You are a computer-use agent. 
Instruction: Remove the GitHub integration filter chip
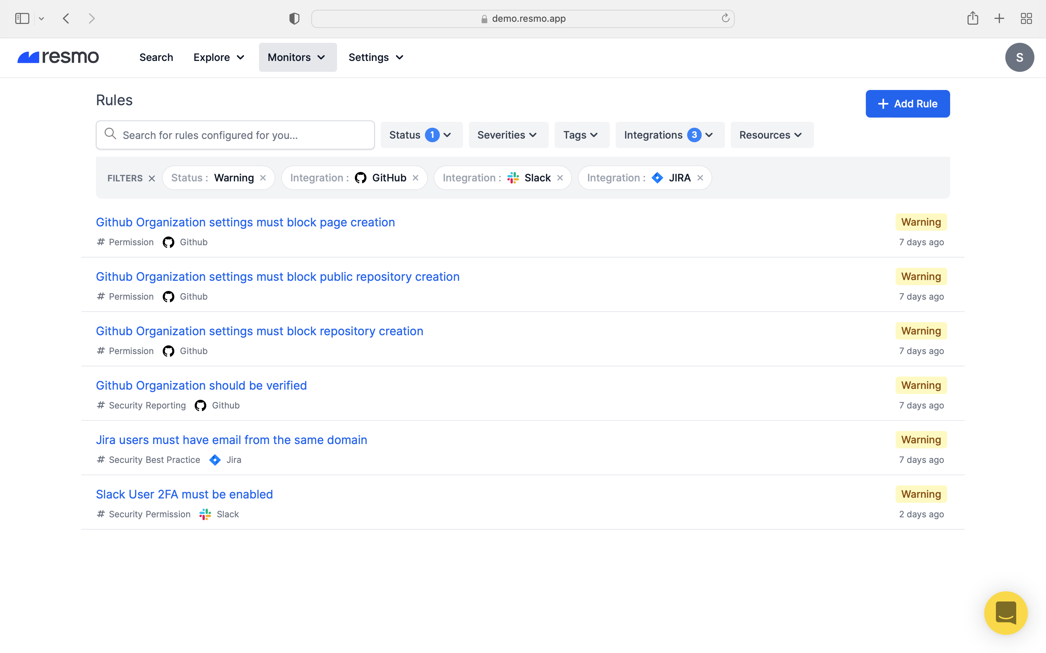415,178
